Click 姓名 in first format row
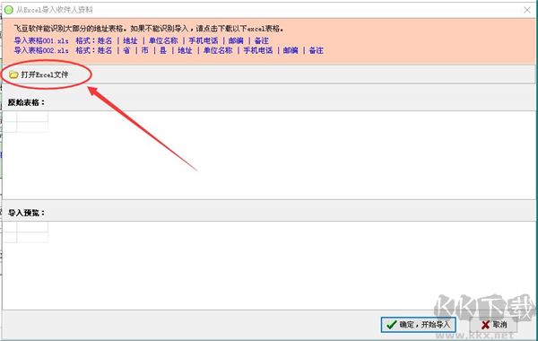Viewport: 538px width, 341px height. click(x=105, y=40)
